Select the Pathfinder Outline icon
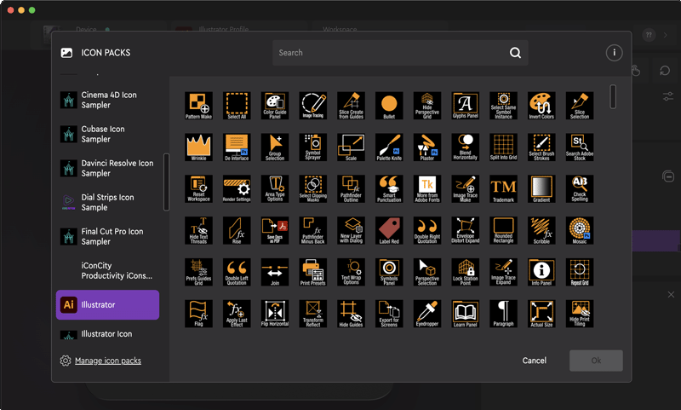Viewport: 681px width, 410px height. (351, 188)
